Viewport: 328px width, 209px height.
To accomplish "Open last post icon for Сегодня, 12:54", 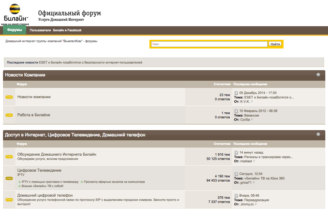I will click(x=236, y=174).
